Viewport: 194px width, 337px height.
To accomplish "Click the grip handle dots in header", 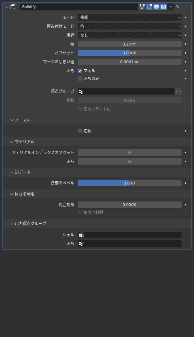I will point(188,7).
